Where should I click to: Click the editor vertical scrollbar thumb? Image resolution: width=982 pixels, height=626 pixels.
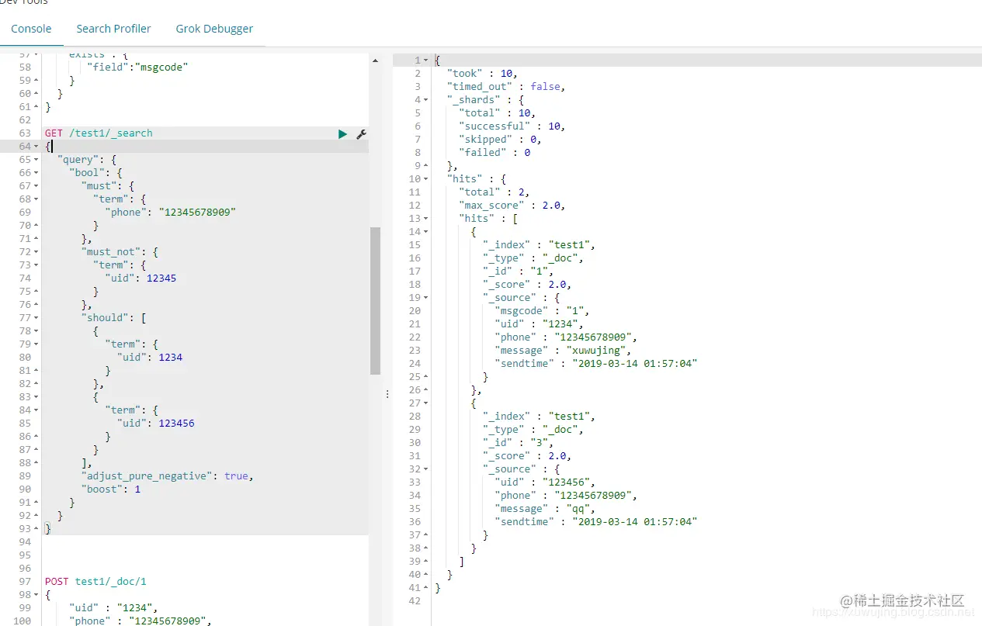pos(375,301)
